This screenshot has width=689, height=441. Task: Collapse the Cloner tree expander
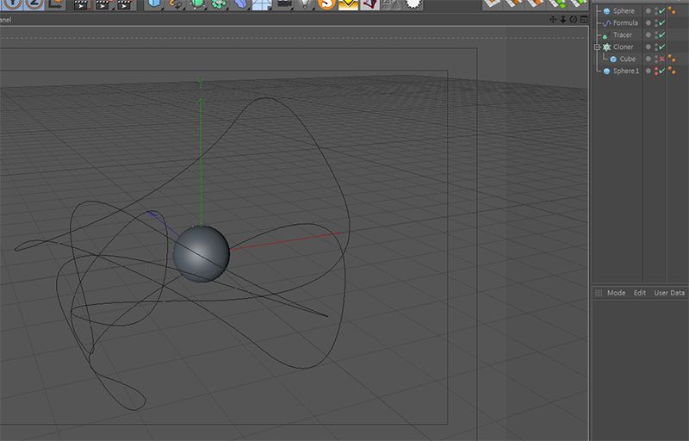point(596,47)
